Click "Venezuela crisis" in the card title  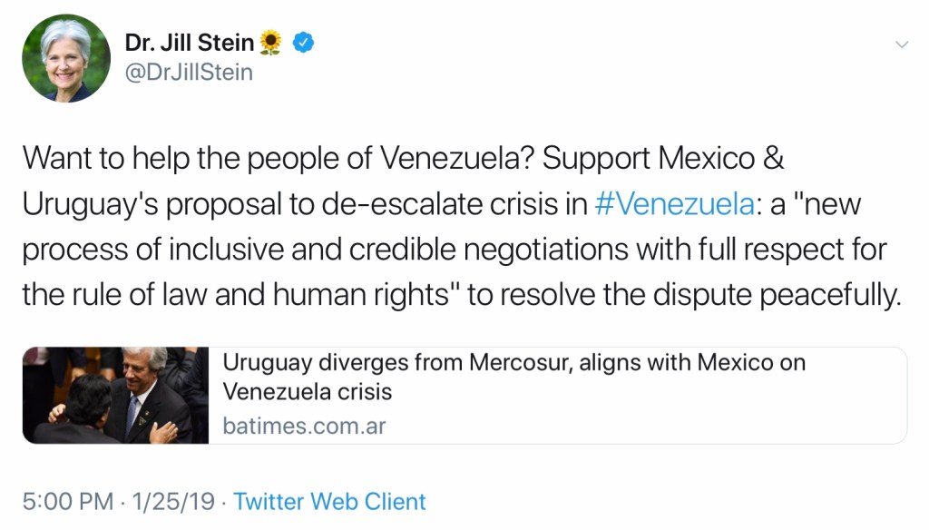pyautogui.click(x=308, y=392)
